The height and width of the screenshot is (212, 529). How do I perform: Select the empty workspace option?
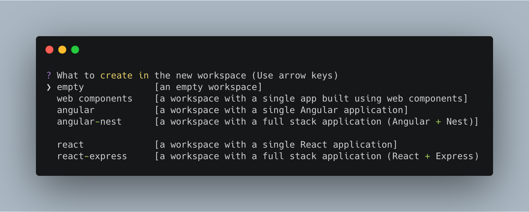pyautogui.click(x=70, y=87)
